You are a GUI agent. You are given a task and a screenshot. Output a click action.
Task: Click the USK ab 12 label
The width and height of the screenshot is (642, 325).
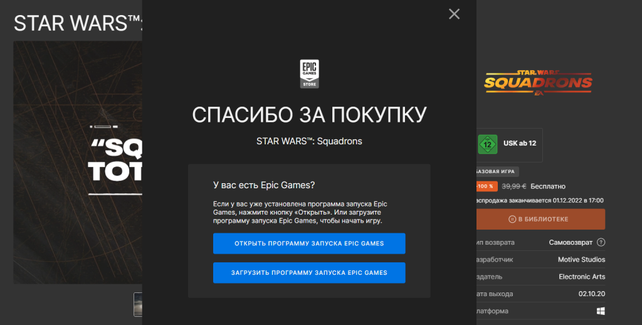pyautogui.click(x=520, y=144)
